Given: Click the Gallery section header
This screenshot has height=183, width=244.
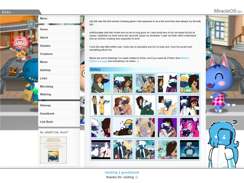Looking at the screenshot, I should [x=145, y=70].
